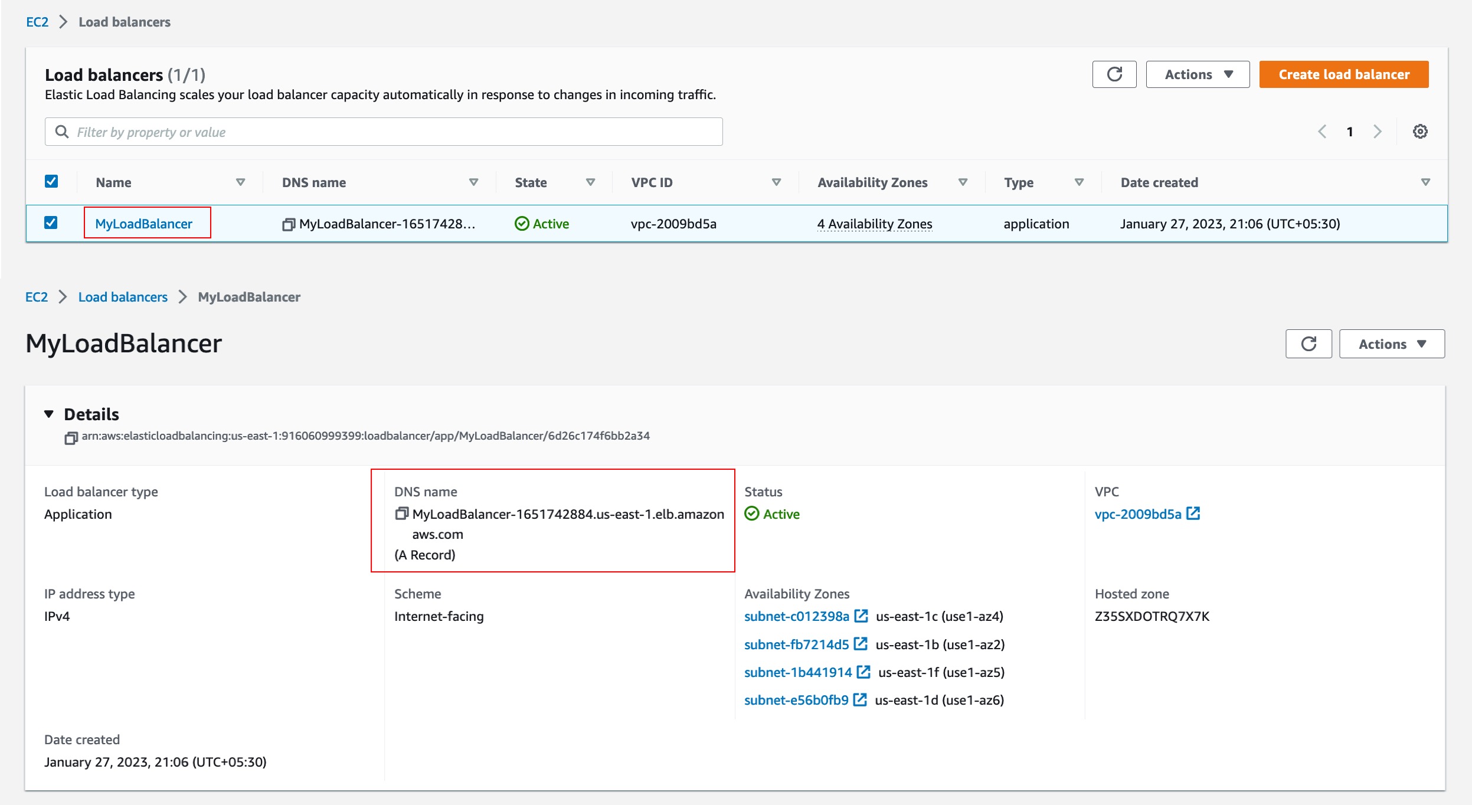Go to Load balancers breadcrumb link
This screenshot has height=805, width=1472.
point(123,297)
